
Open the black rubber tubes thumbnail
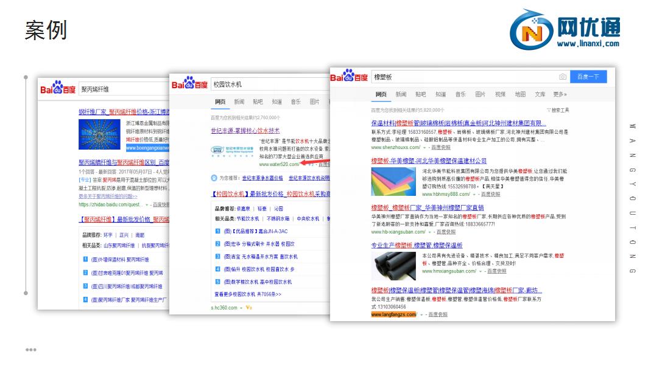click(x=393, y=266)
